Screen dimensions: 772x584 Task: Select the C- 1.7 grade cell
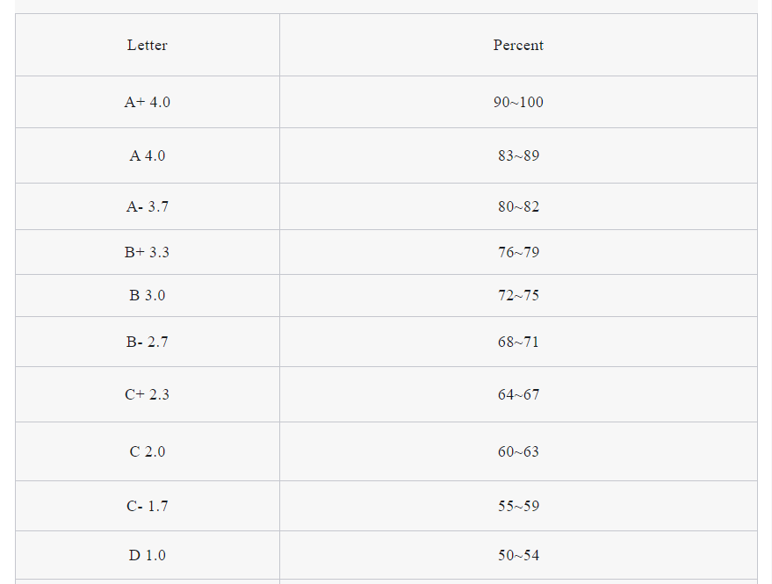(148, 506)
